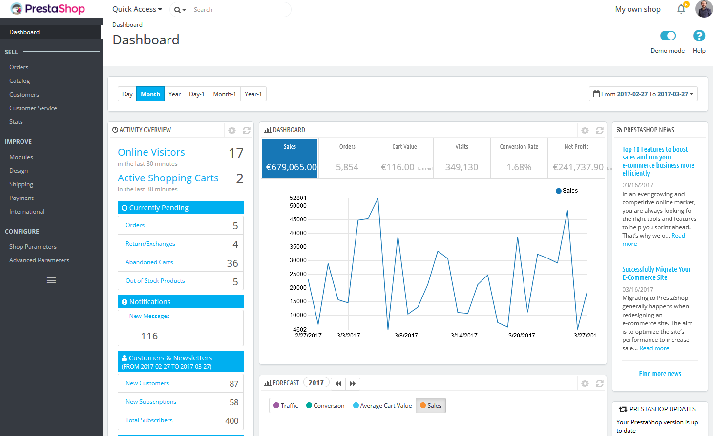Viewport: 713px width, 436px height.
Task: Collapse sidebar with hamburger icon
Action: [x=51, y=280]
